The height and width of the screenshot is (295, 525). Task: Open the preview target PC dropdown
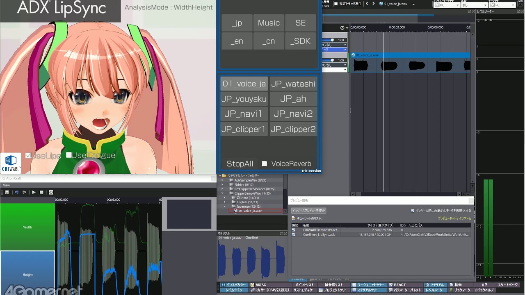pyautogui.click(x=447, y=5)
